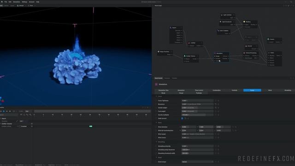
Task: Click the first timeline selection tool icon
Action: pos(21,115)
